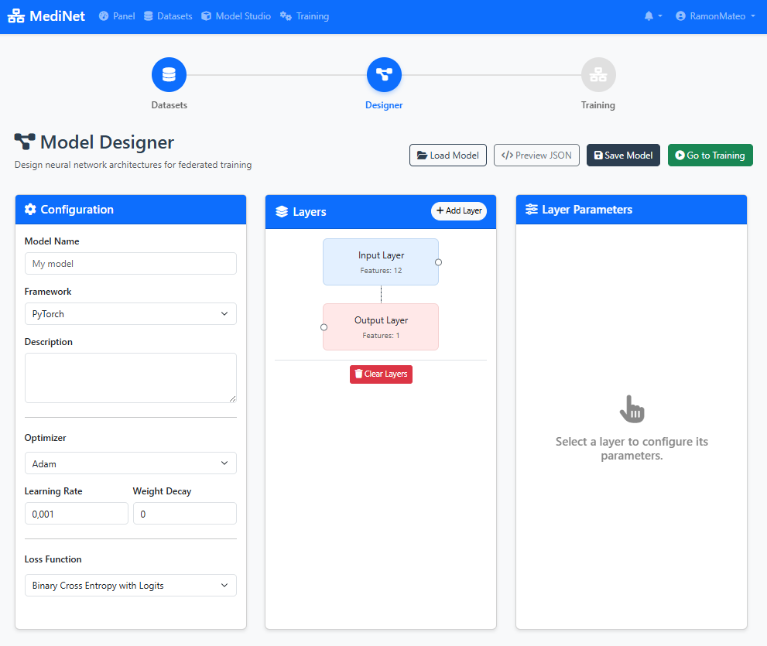Click the Training step icon in the stepper
767x646 pixels.
pyautogui.click(x=598, y=74)
